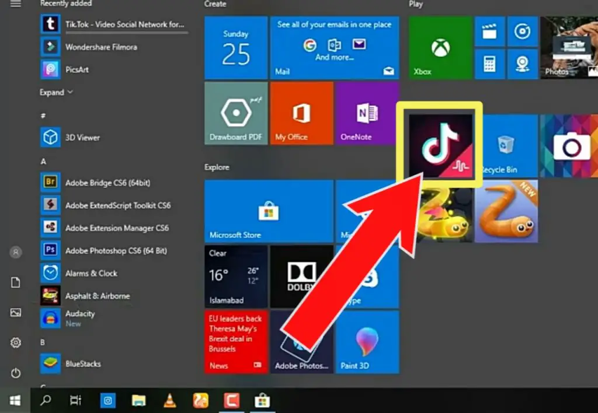This screenshot has height=413, width=598.
Task: Open the user account icon
Action: click(x=16, y=252)
